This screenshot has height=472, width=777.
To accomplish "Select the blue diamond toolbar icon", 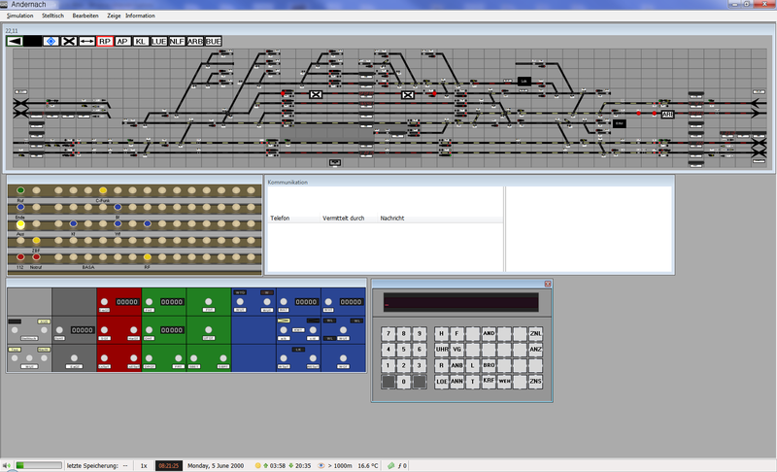I will pyautogui.click(x=51, y=42).
